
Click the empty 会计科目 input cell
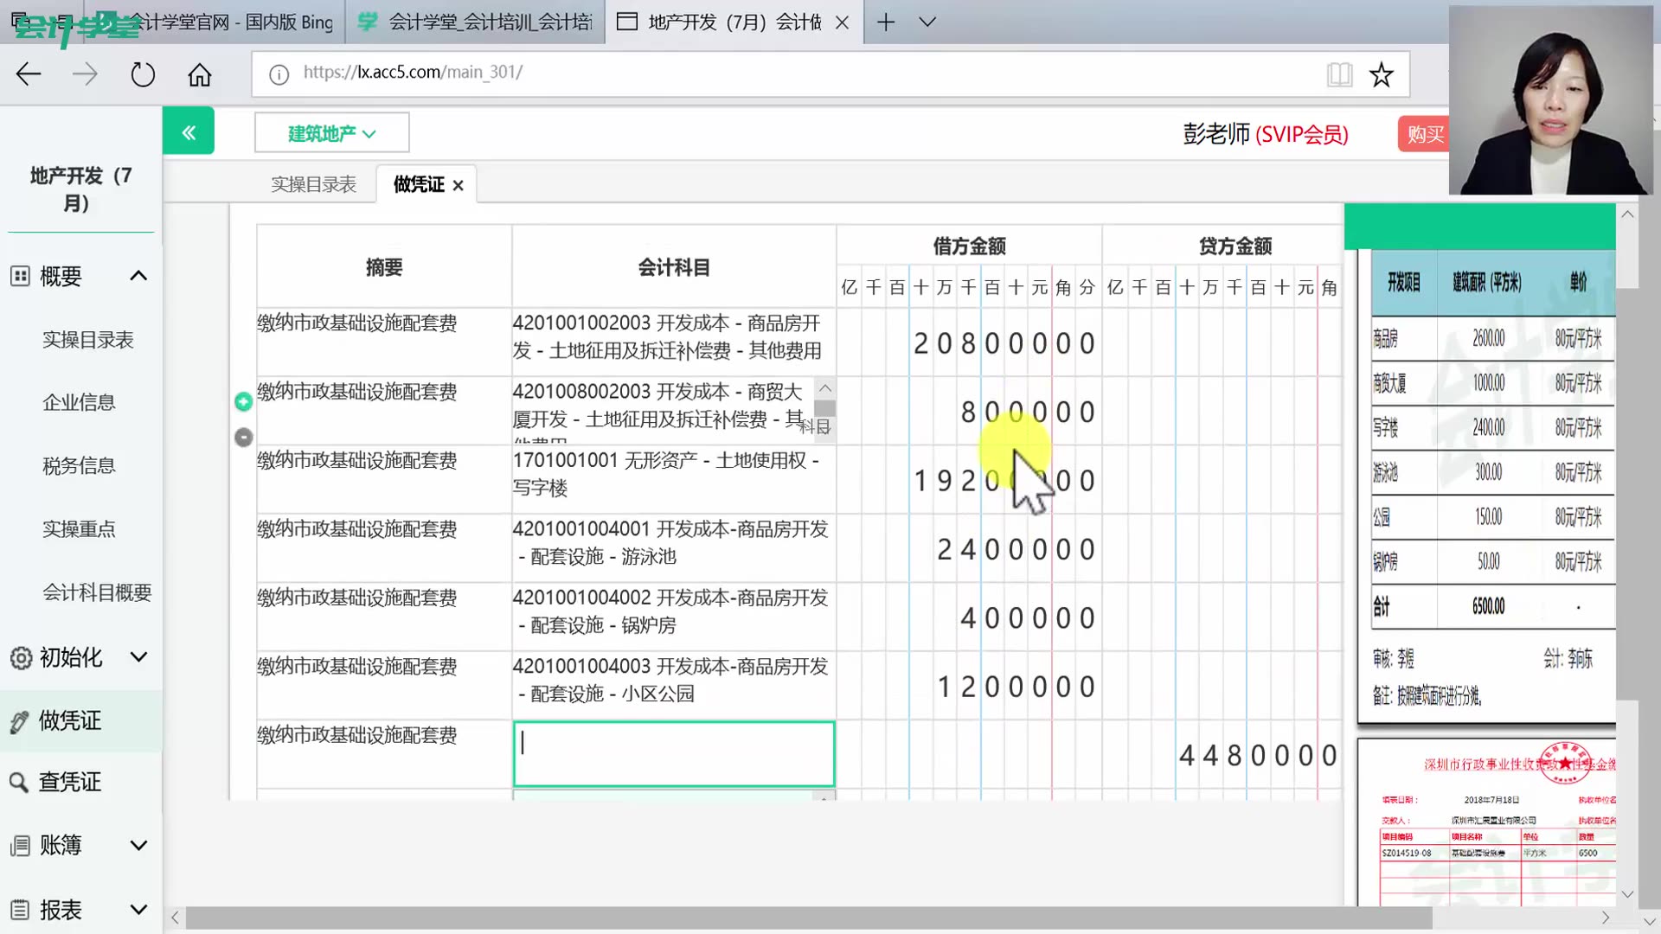(673, 752)
